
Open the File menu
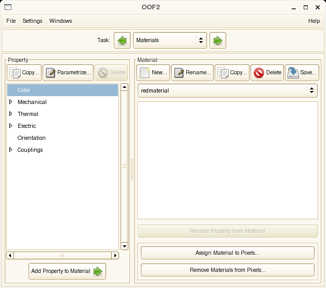click(11, 21)
